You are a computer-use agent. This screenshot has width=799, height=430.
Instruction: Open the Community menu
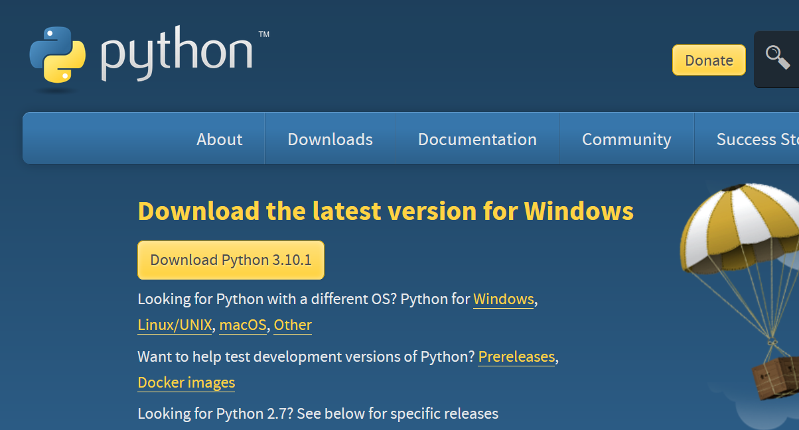pos(626,139)
